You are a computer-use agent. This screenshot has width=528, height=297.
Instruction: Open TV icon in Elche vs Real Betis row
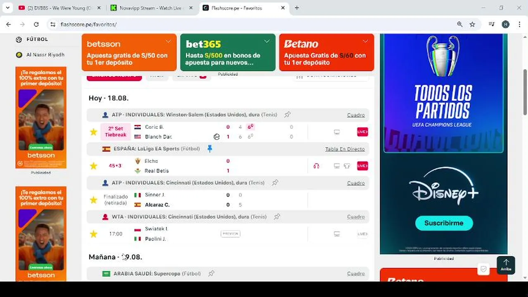tap(337, 166)
